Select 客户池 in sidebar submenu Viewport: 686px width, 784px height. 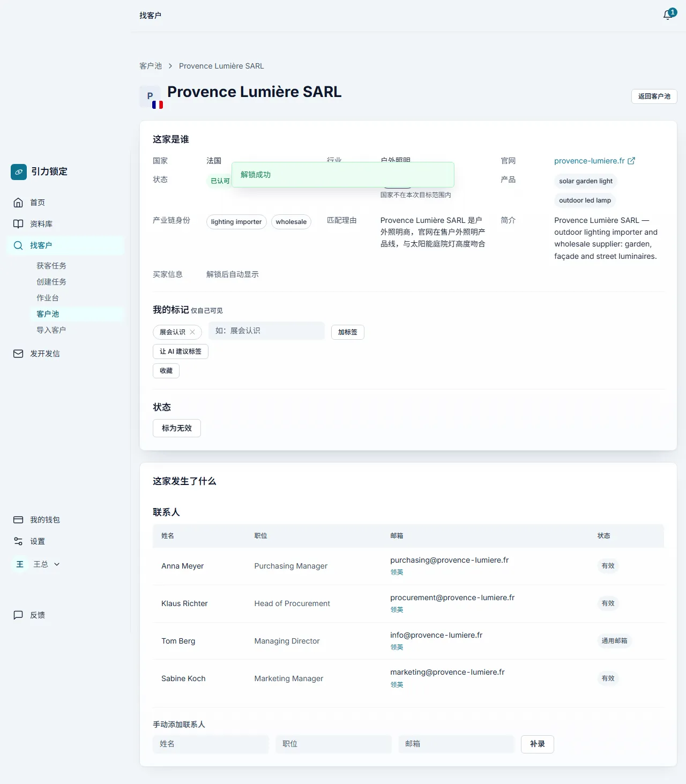pyautogui.click(x=48, y=314)
